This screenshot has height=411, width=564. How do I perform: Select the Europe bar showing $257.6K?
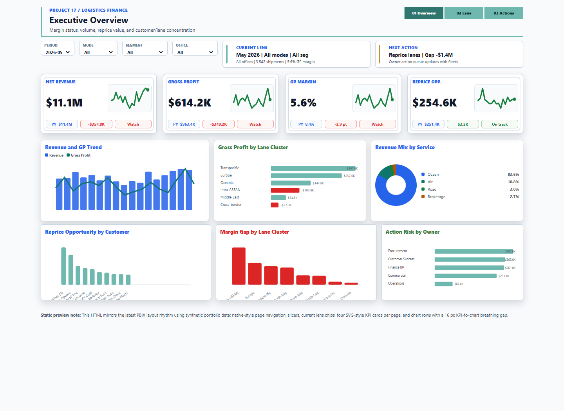tap(306, 176)
